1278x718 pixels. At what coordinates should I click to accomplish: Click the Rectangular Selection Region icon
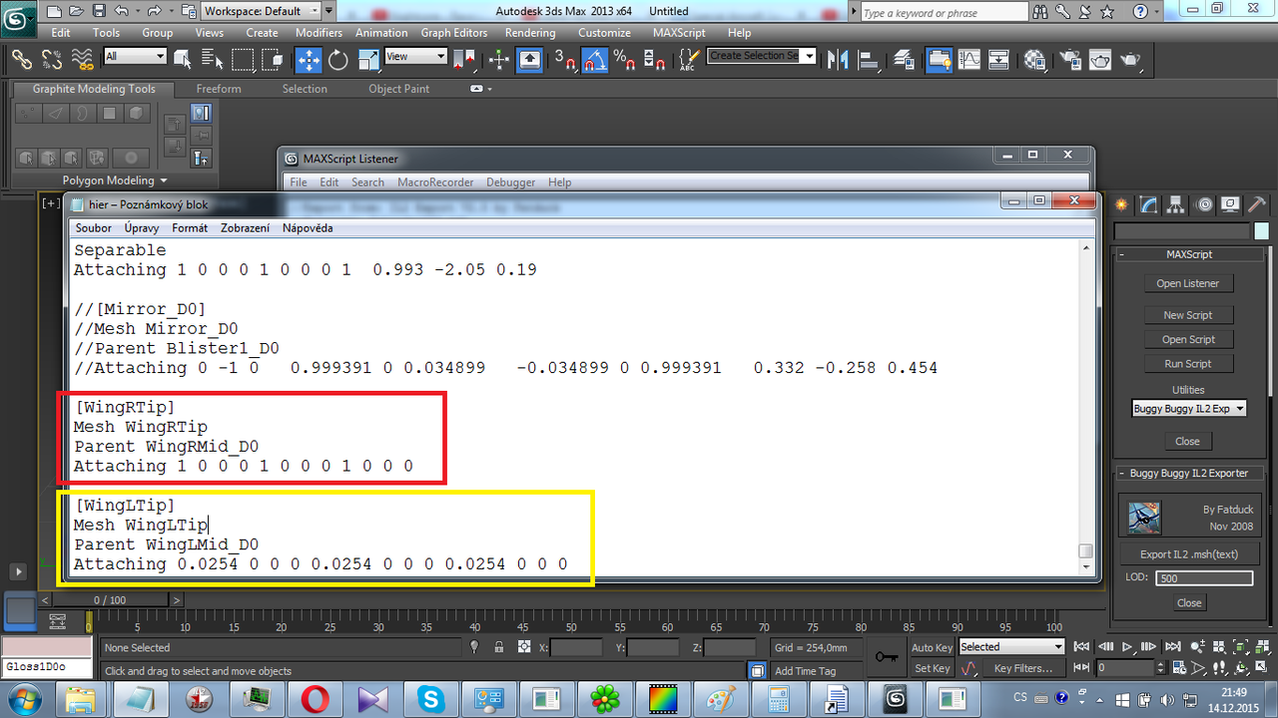coord(243,59)
